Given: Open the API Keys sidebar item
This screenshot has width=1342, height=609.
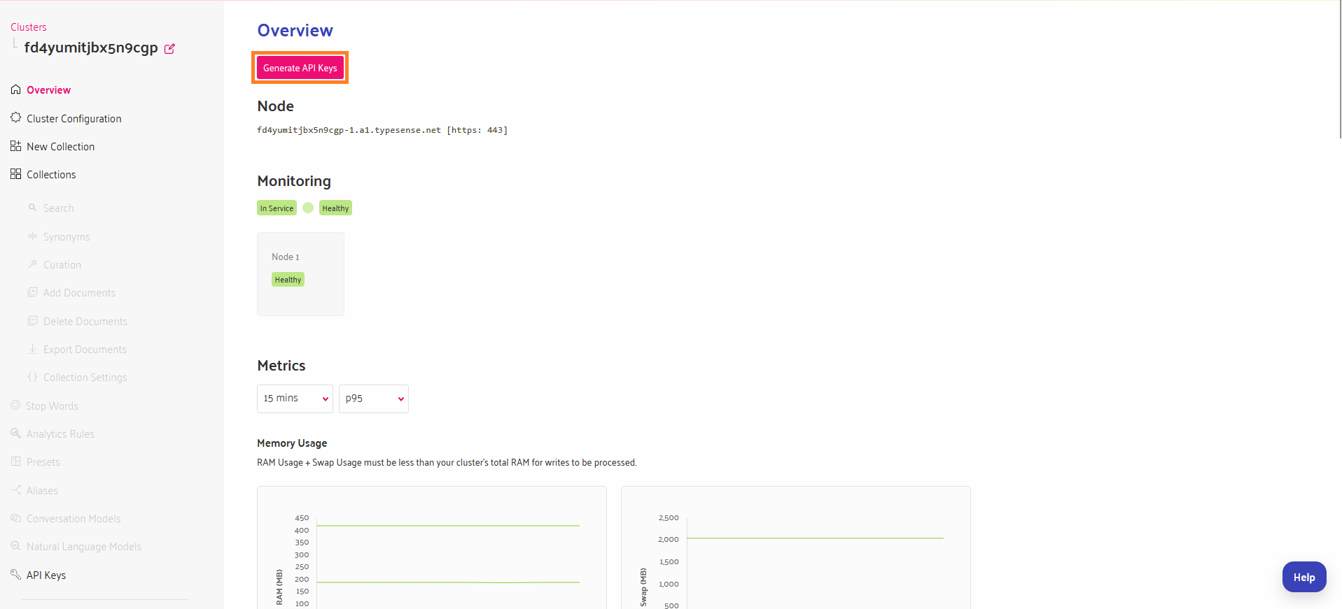Looking at the screenshot, I should point(46,575).
